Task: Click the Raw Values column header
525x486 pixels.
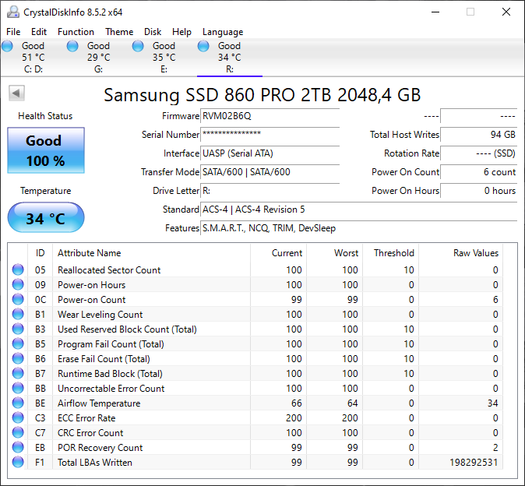Action: coord(475,253)
